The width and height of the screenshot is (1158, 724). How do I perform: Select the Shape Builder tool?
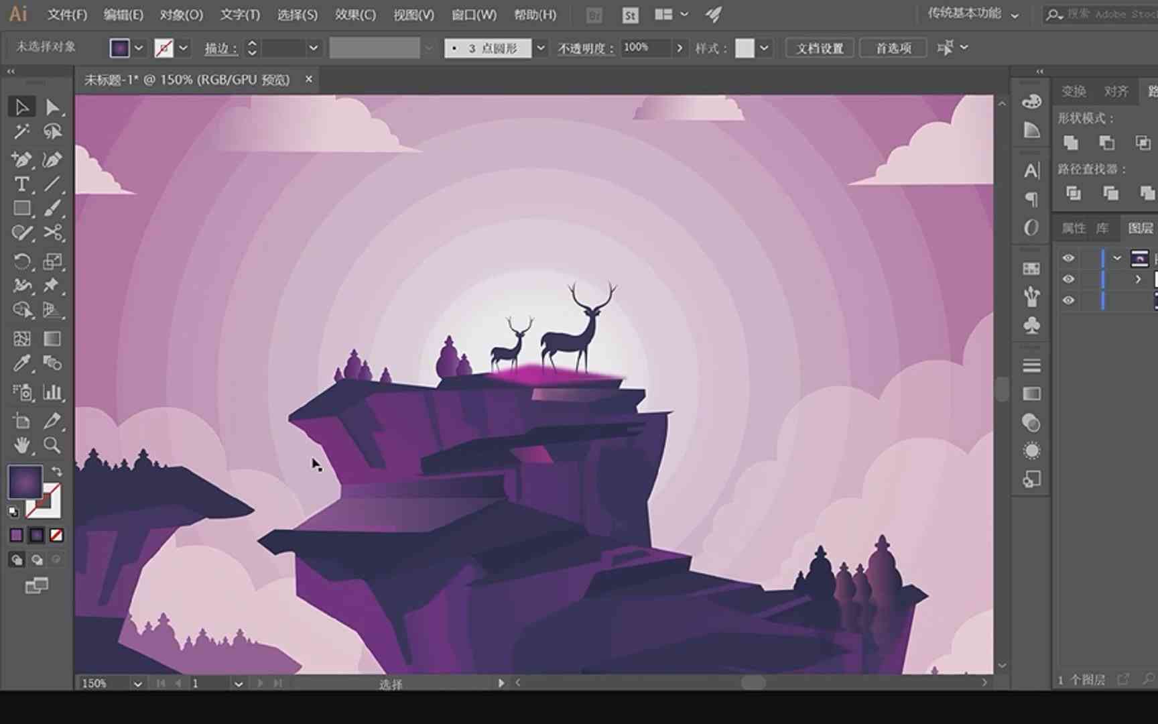(21, 310)
